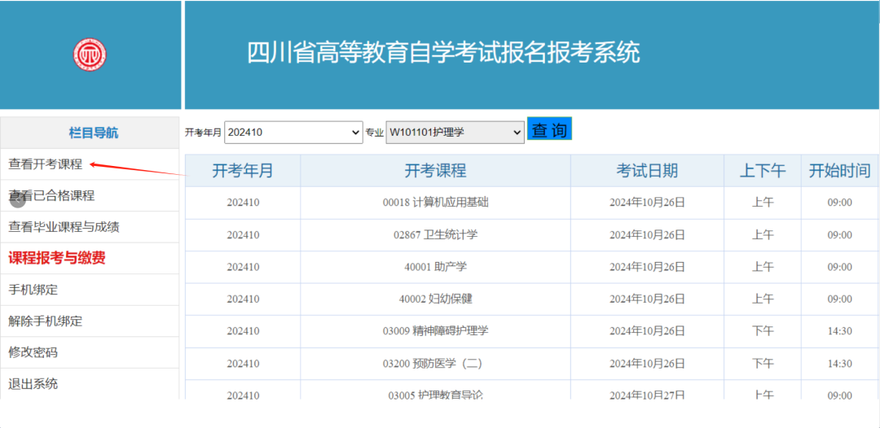Viewport: 880px width, 428px height.
Task: Click the 03009 精神障碍护理学 course cell
Action: tap(435, 331)
